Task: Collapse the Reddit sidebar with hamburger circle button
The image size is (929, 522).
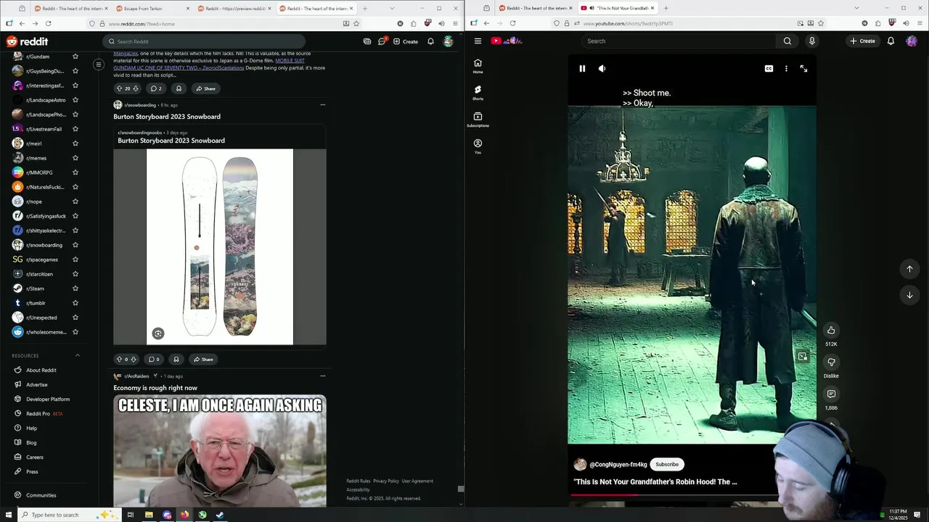Action: pos(99,65)
